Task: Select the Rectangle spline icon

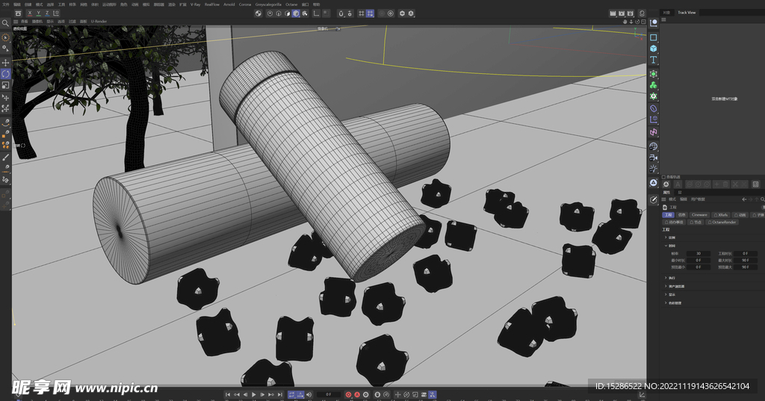Action: pyautogui.click(x=653, y=37)
